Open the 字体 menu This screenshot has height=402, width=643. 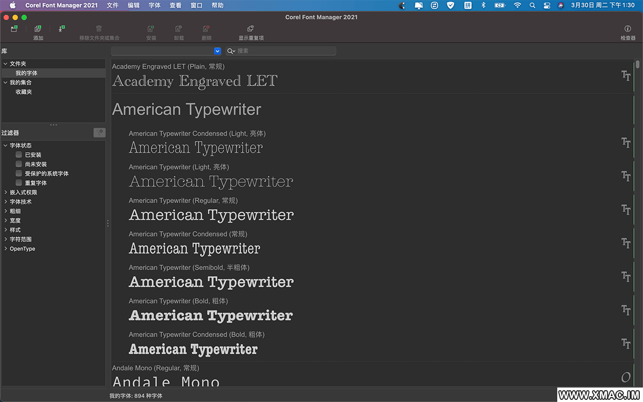[x=154, y=5]
